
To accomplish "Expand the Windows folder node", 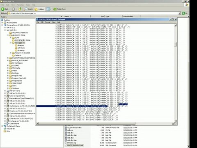I will [x=8, y=88].
